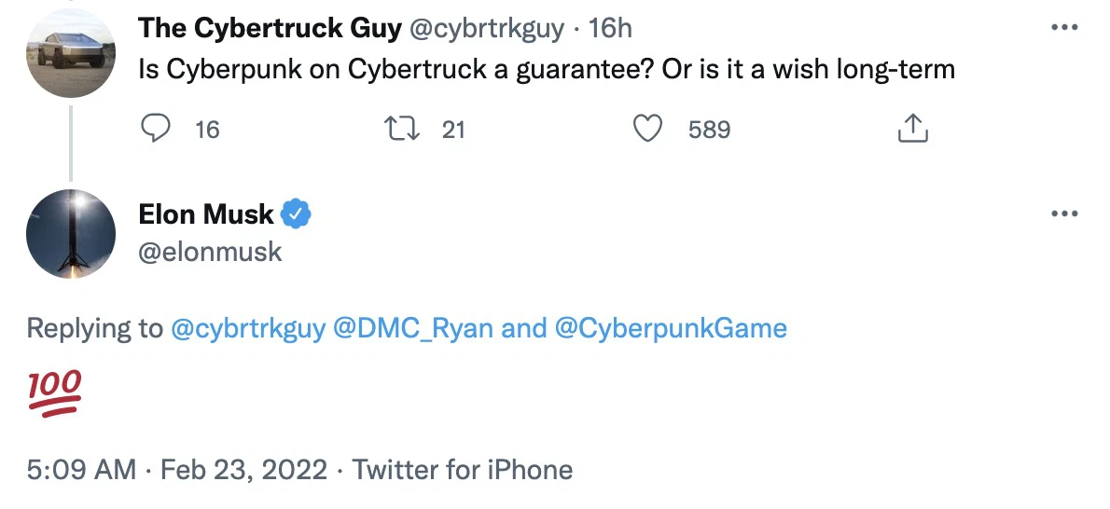Open more options for Elon Musk tweet
Screen dimensions: 1110x509
1063,214
